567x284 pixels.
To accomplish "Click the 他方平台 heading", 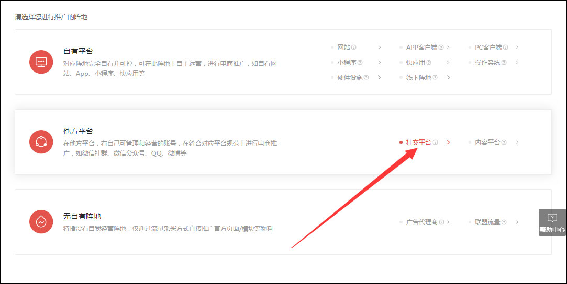I will (x=78, y=131).
